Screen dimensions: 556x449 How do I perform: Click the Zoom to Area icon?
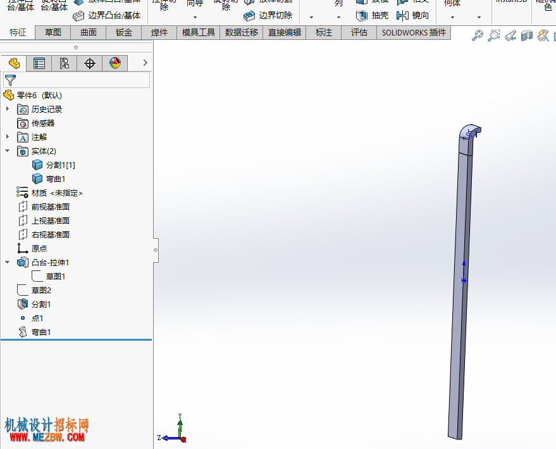[x=493, y=35]
